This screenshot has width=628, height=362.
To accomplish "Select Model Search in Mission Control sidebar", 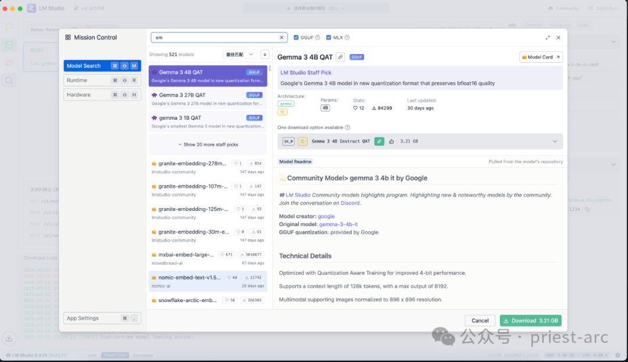I will click(102, 66).
